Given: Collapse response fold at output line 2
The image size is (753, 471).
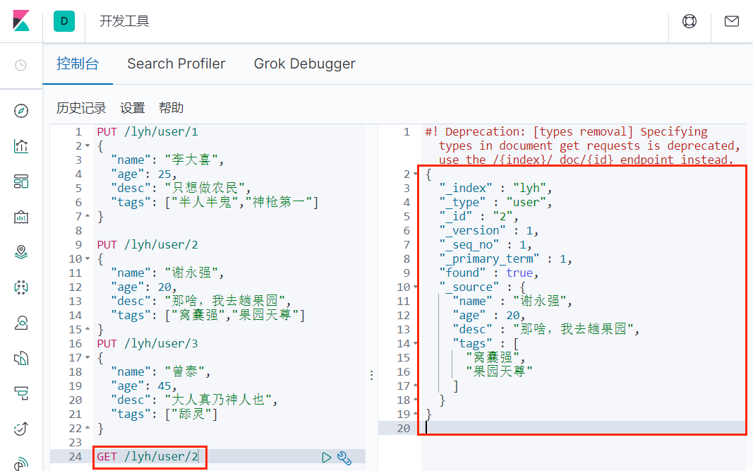Looking at the screenshot, I should click(416, 174).
